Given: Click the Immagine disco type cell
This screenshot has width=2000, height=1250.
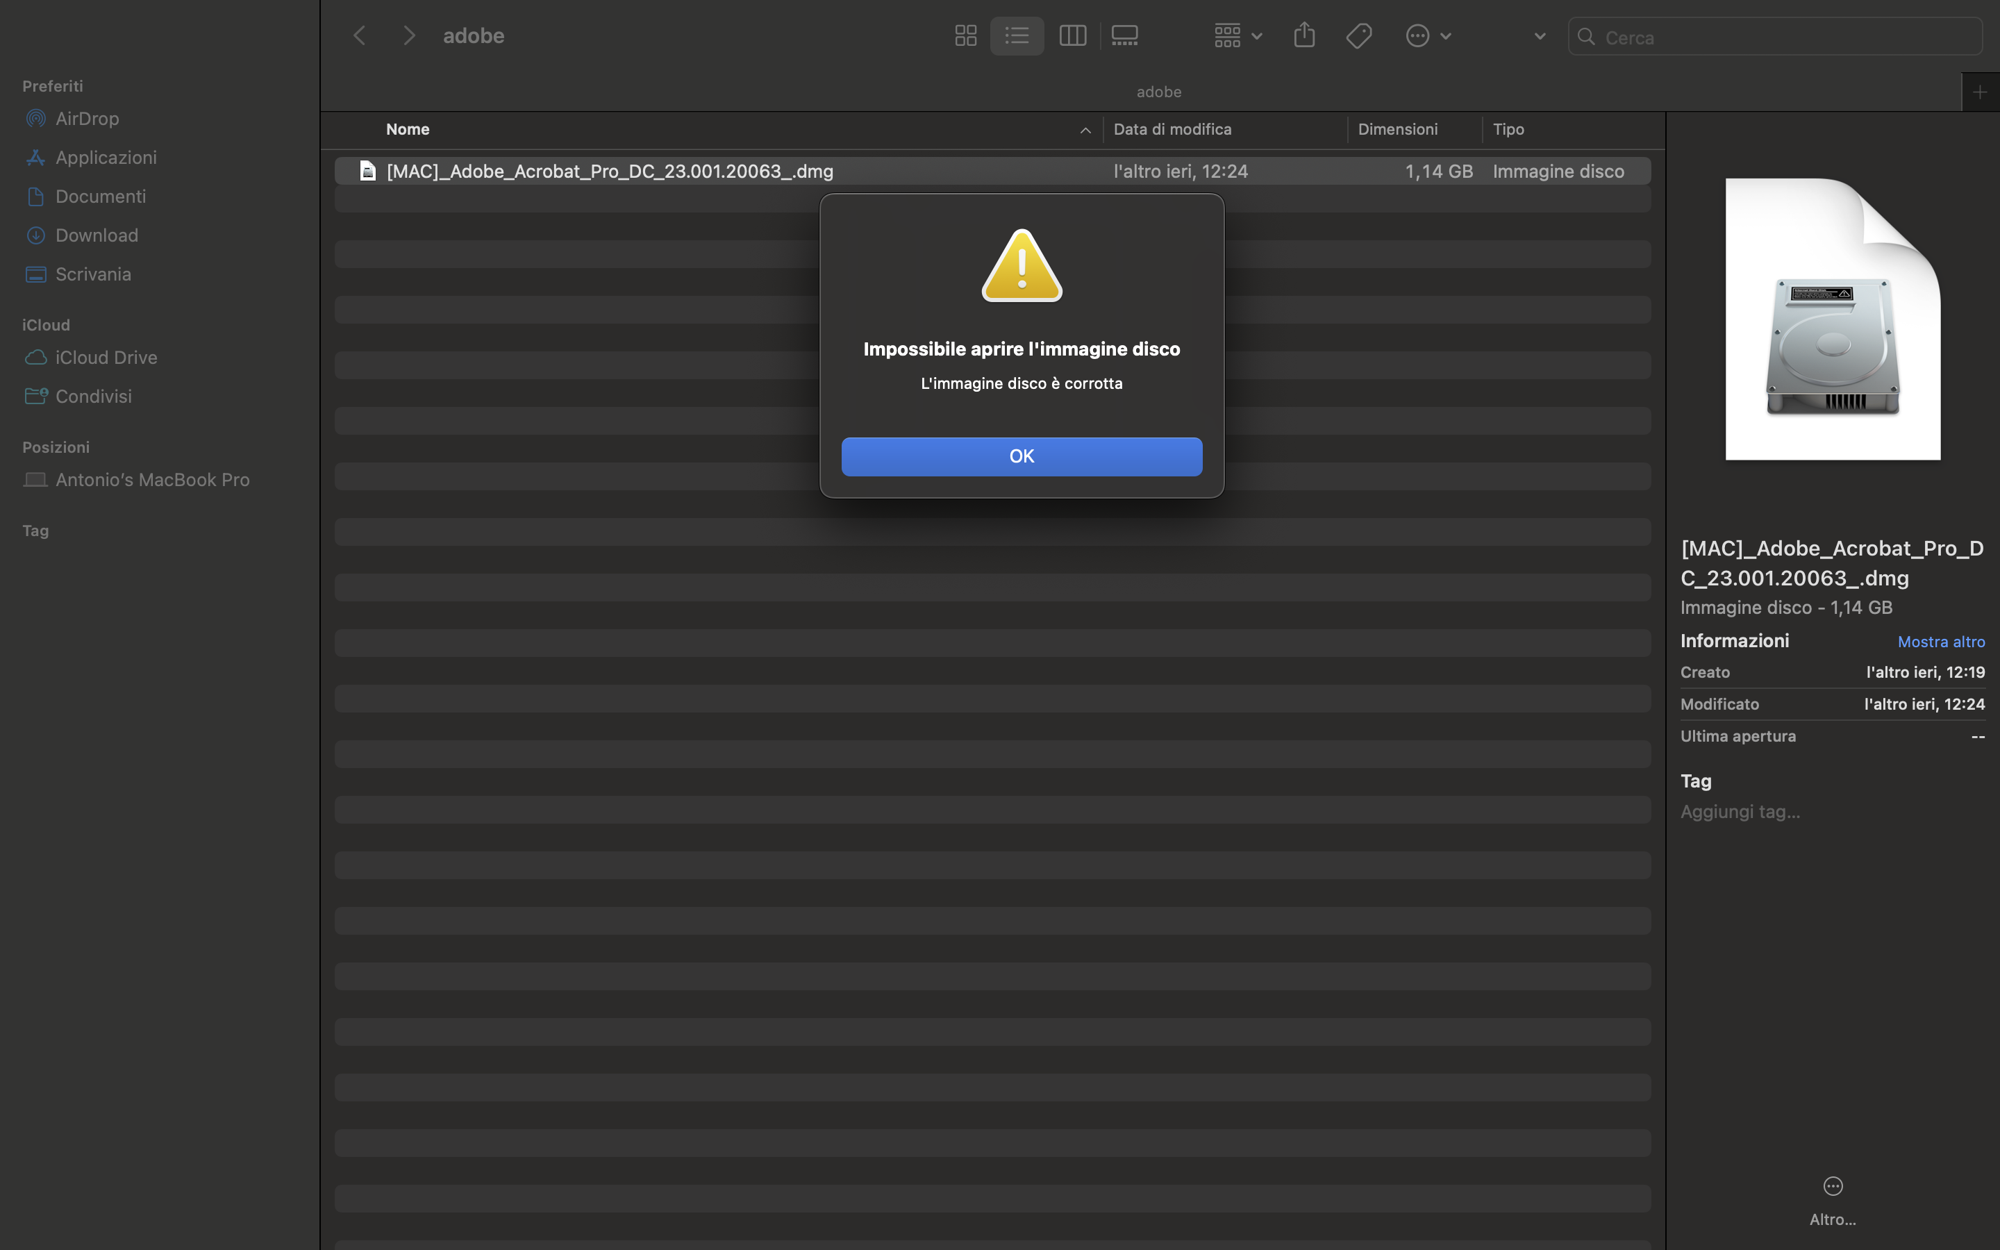Looking at the screenshot, I should [x=1558, y=171].
